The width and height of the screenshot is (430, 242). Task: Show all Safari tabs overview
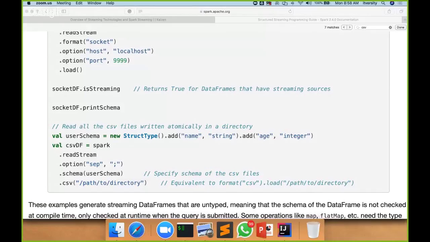tap(401, 11)
